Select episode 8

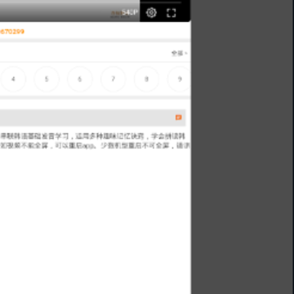tap(146, 79)
